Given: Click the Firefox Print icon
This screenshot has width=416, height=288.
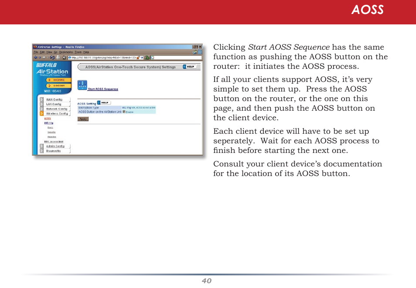Looking at the screenshot, I should (x=58, y=57).
